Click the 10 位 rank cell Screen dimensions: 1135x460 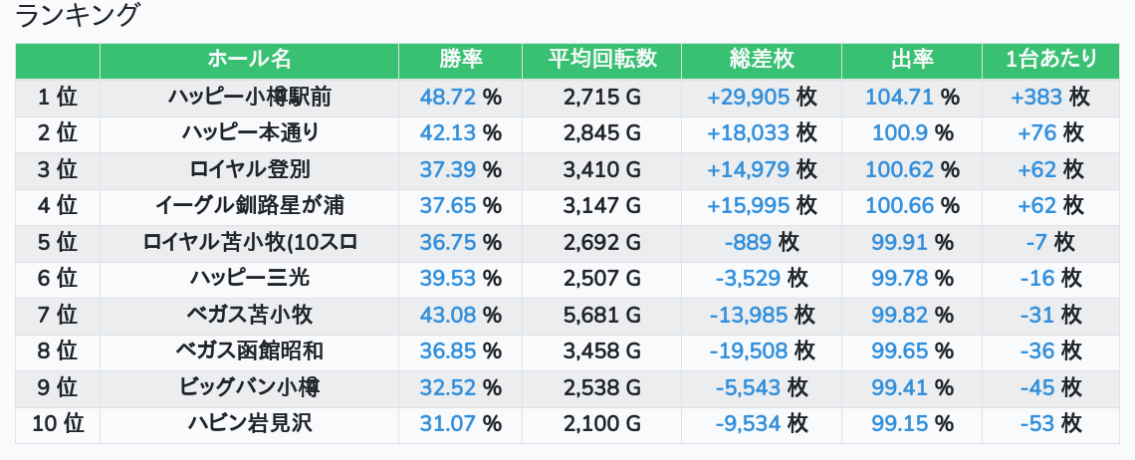coord(58,424)
